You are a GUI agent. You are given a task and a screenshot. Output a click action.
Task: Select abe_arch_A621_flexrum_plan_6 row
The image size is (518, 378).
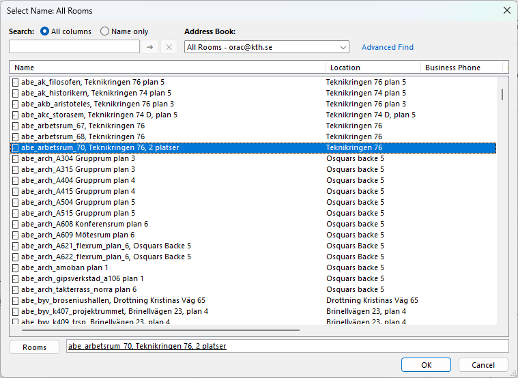click(x=253, y=246)
